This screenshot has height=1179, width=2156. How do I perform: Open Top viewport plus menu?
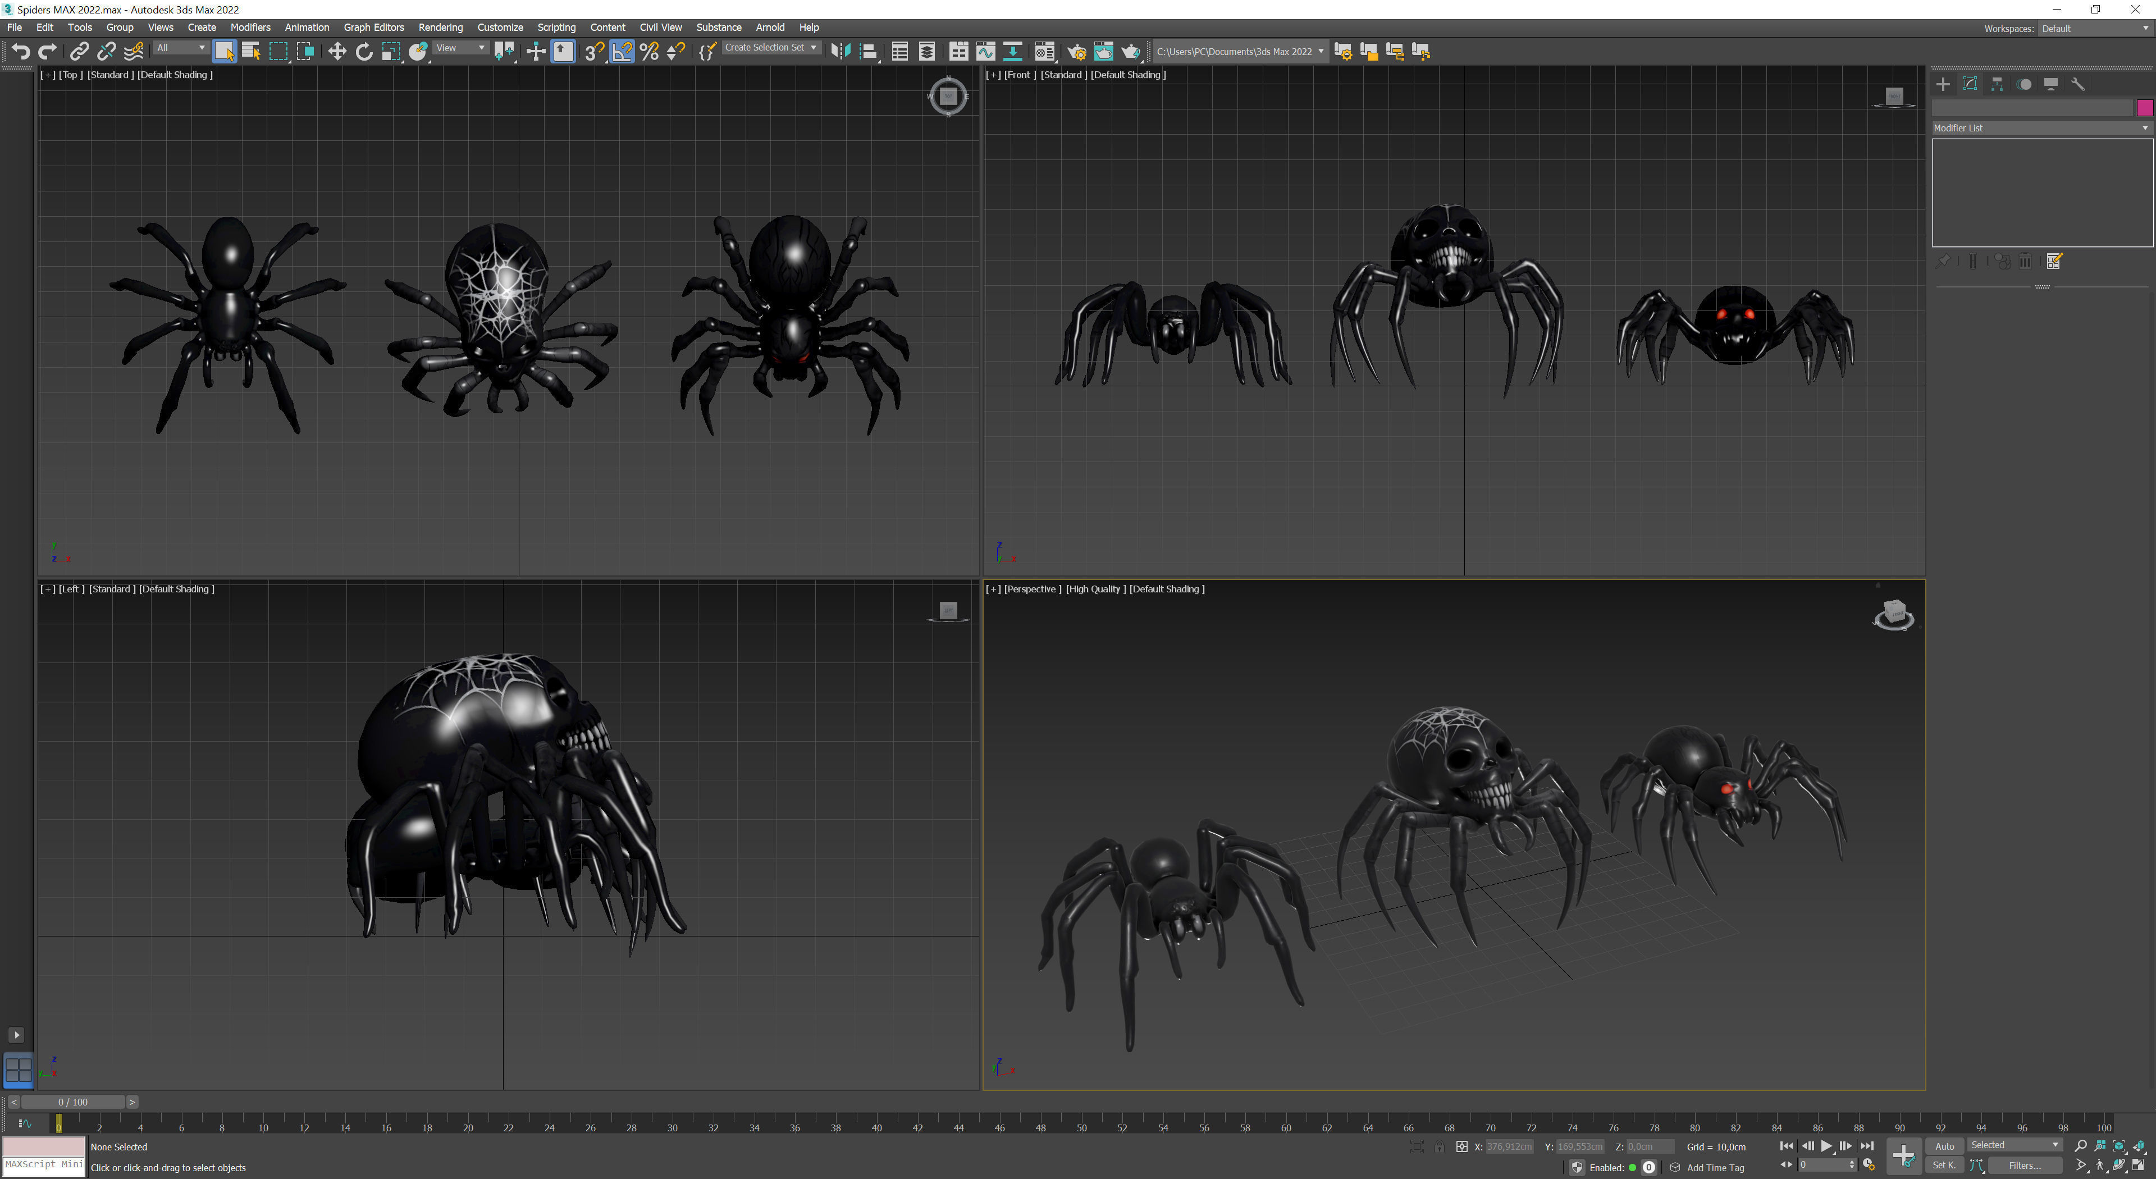point(48,75)
